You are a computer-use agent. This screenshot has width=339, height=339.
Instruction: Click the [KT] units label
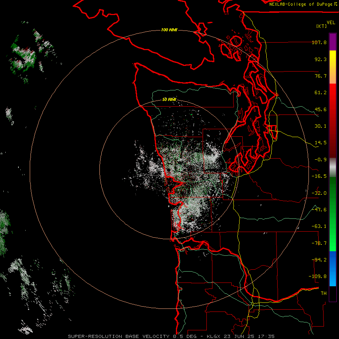point(322,26)
